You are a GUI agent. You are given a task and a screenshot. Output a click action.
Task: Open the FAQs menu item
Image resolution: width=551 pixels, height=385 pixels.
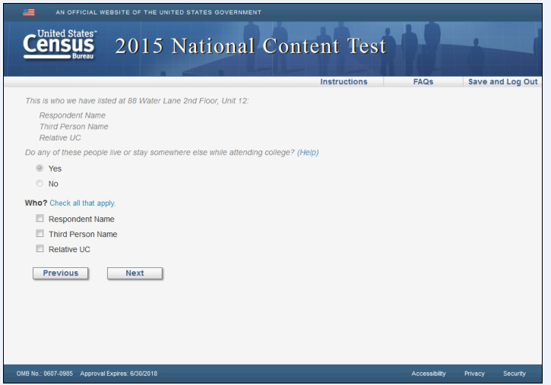423,82
